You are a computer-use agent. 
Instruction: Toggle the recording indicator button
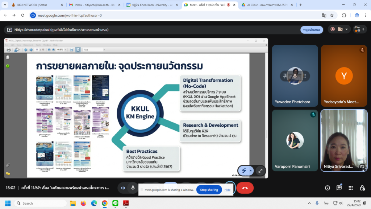coord(333,29)
